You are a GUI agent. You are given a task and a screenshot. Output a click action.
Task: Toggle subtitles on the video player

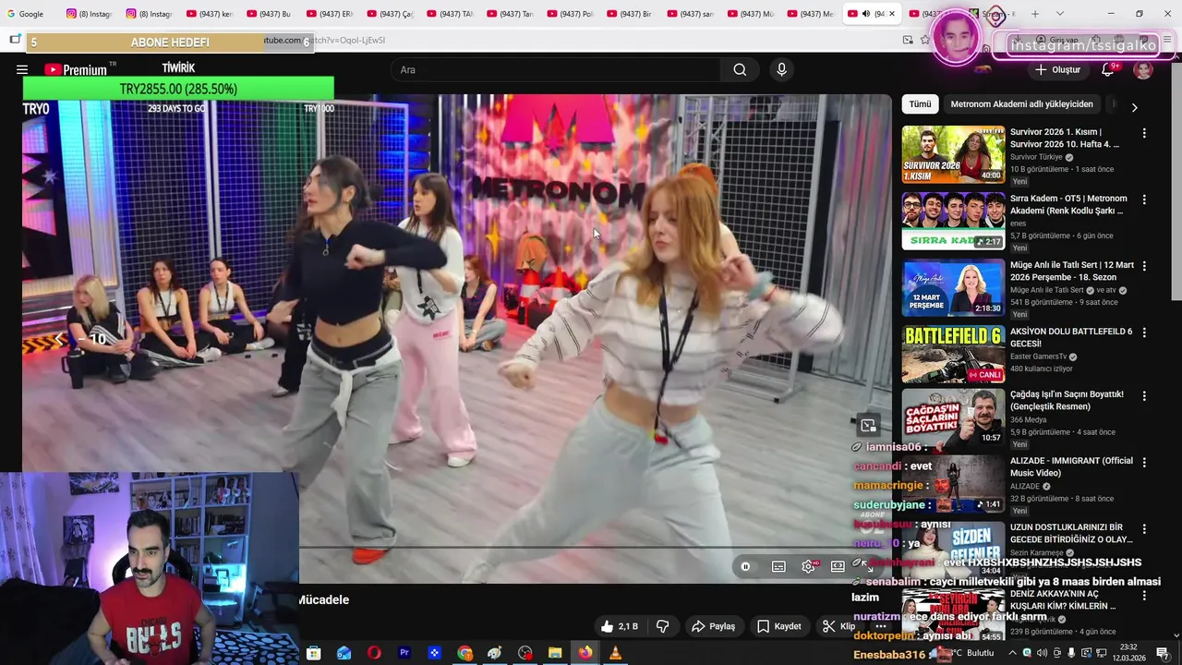[x=778, y=566]
